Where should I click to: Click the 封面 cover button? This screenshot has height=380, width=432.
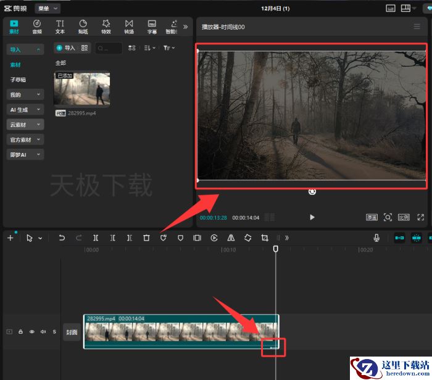(x=72, y=332)
